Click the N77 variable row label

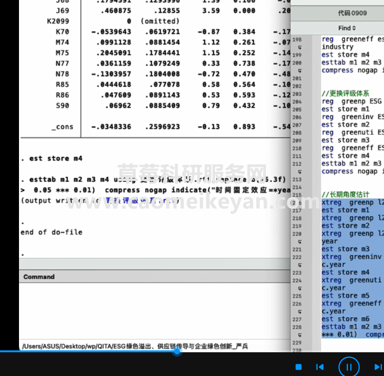[x=63, y=64]
